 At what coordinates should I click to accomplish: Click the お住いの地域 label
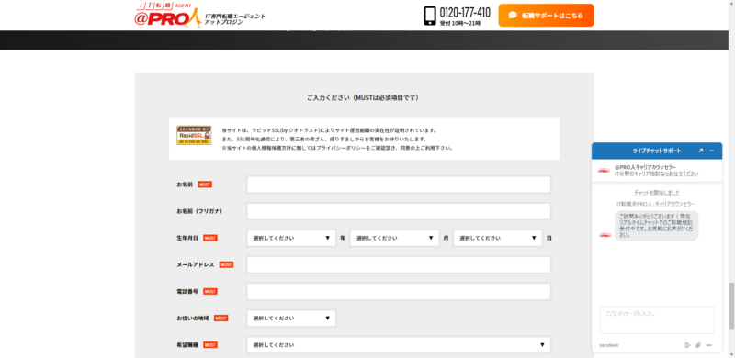pos(193,319)
